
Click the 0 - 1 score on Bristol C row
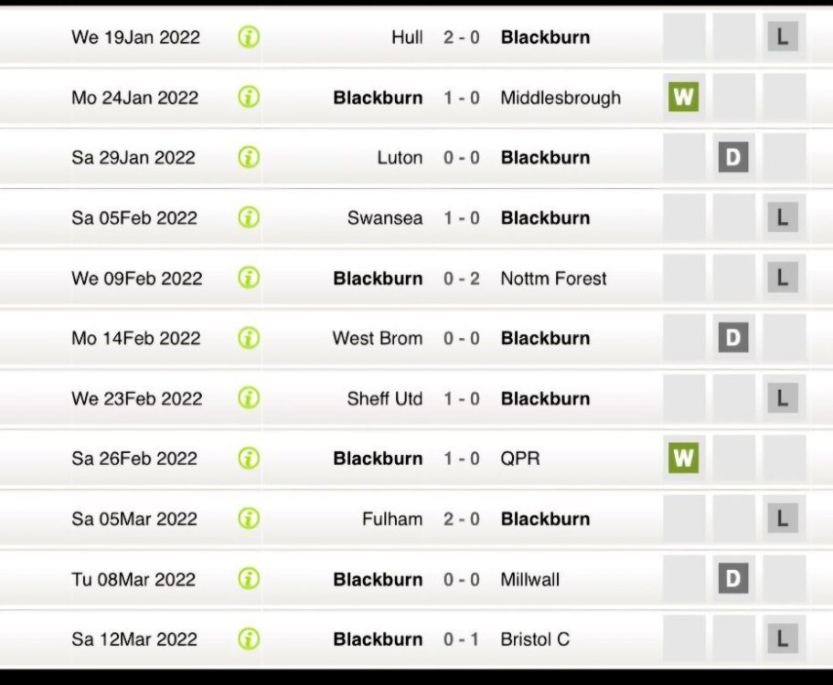coord(462,639)
